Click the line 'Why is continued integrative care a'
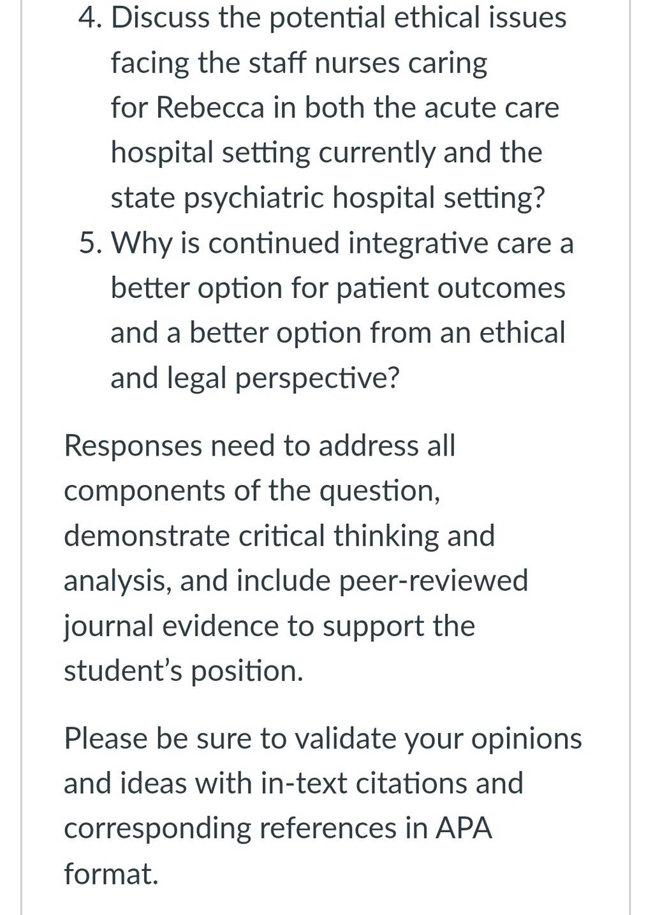The height and width of the screenshot is (915, 653). tap(342, 243)
